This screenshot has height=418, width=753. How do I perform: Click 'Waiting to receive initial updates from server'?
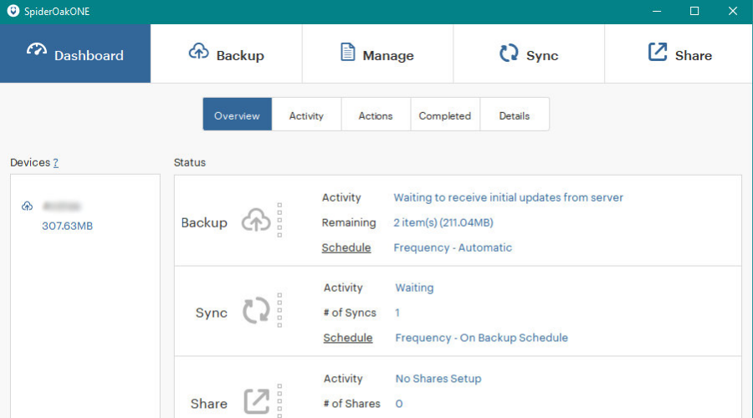coord(508,198)
